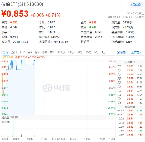The height and width of the screenshot is (142, 145).
Task: Click the 五档盘口 panel header
Action: pos(130,62)
